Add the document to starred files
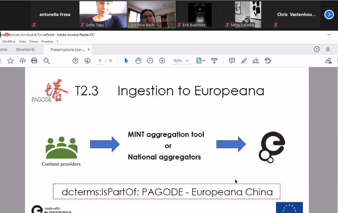The height and width of the screenshot is (213, 338). point(10,61)
